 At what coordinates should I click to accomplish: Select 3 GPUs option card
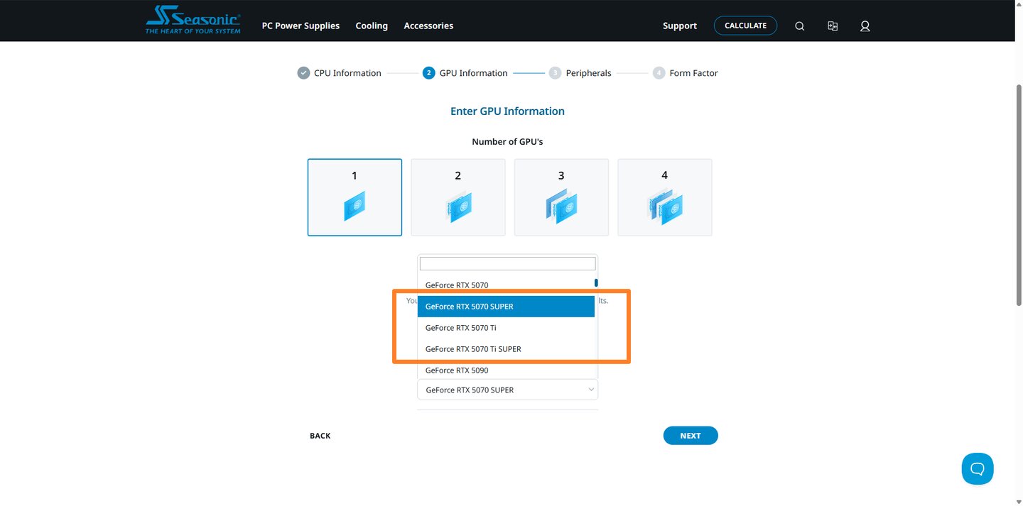(561, 197)
